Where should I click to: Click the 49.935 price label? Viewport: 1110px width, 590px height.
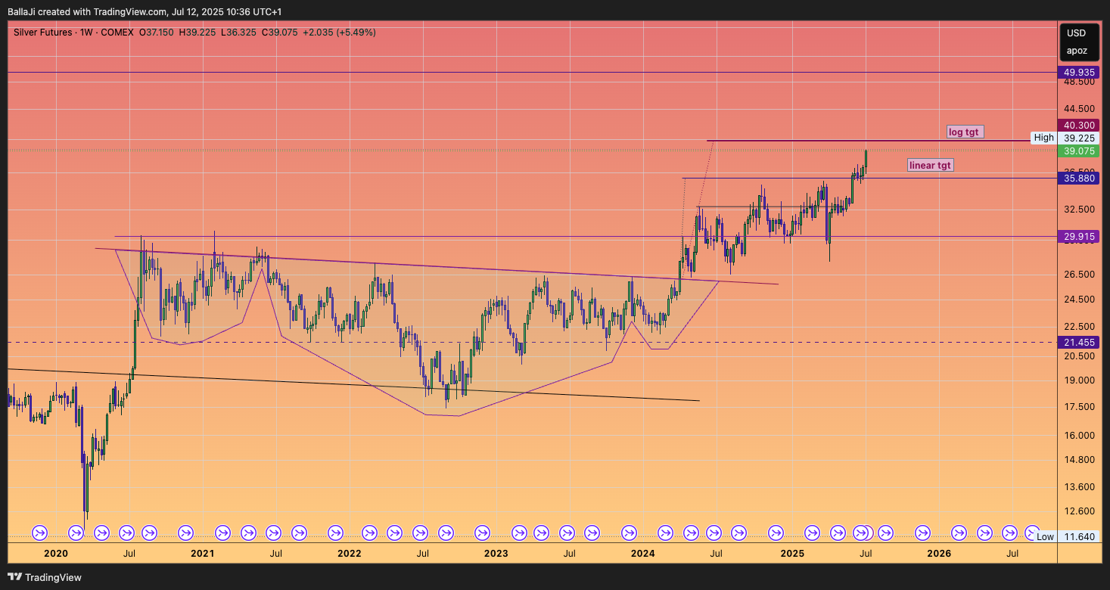[x=1080, y=73]
